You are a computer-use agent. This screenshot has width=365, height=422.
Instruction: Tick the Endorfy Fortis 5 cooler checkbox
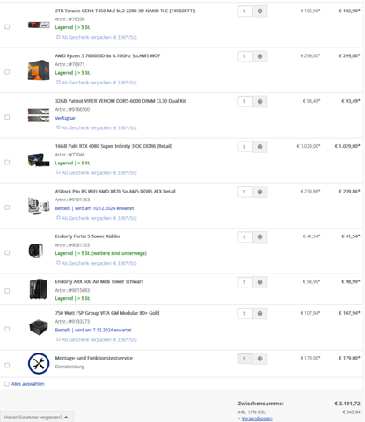pos(7,252)
